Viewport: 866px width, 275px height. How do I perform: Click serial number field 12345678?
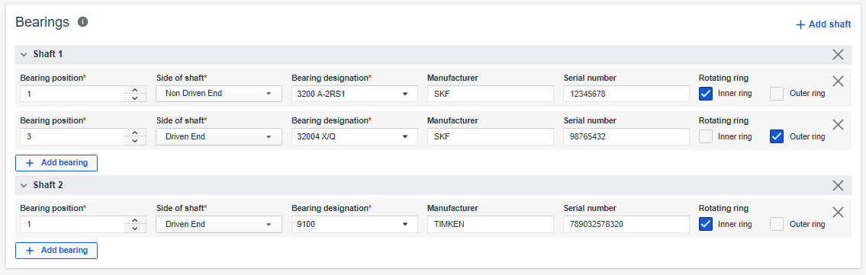pos(626,94)
